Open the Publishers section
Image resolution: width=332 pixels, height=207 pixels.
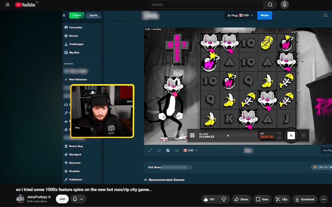coord(73,179)
